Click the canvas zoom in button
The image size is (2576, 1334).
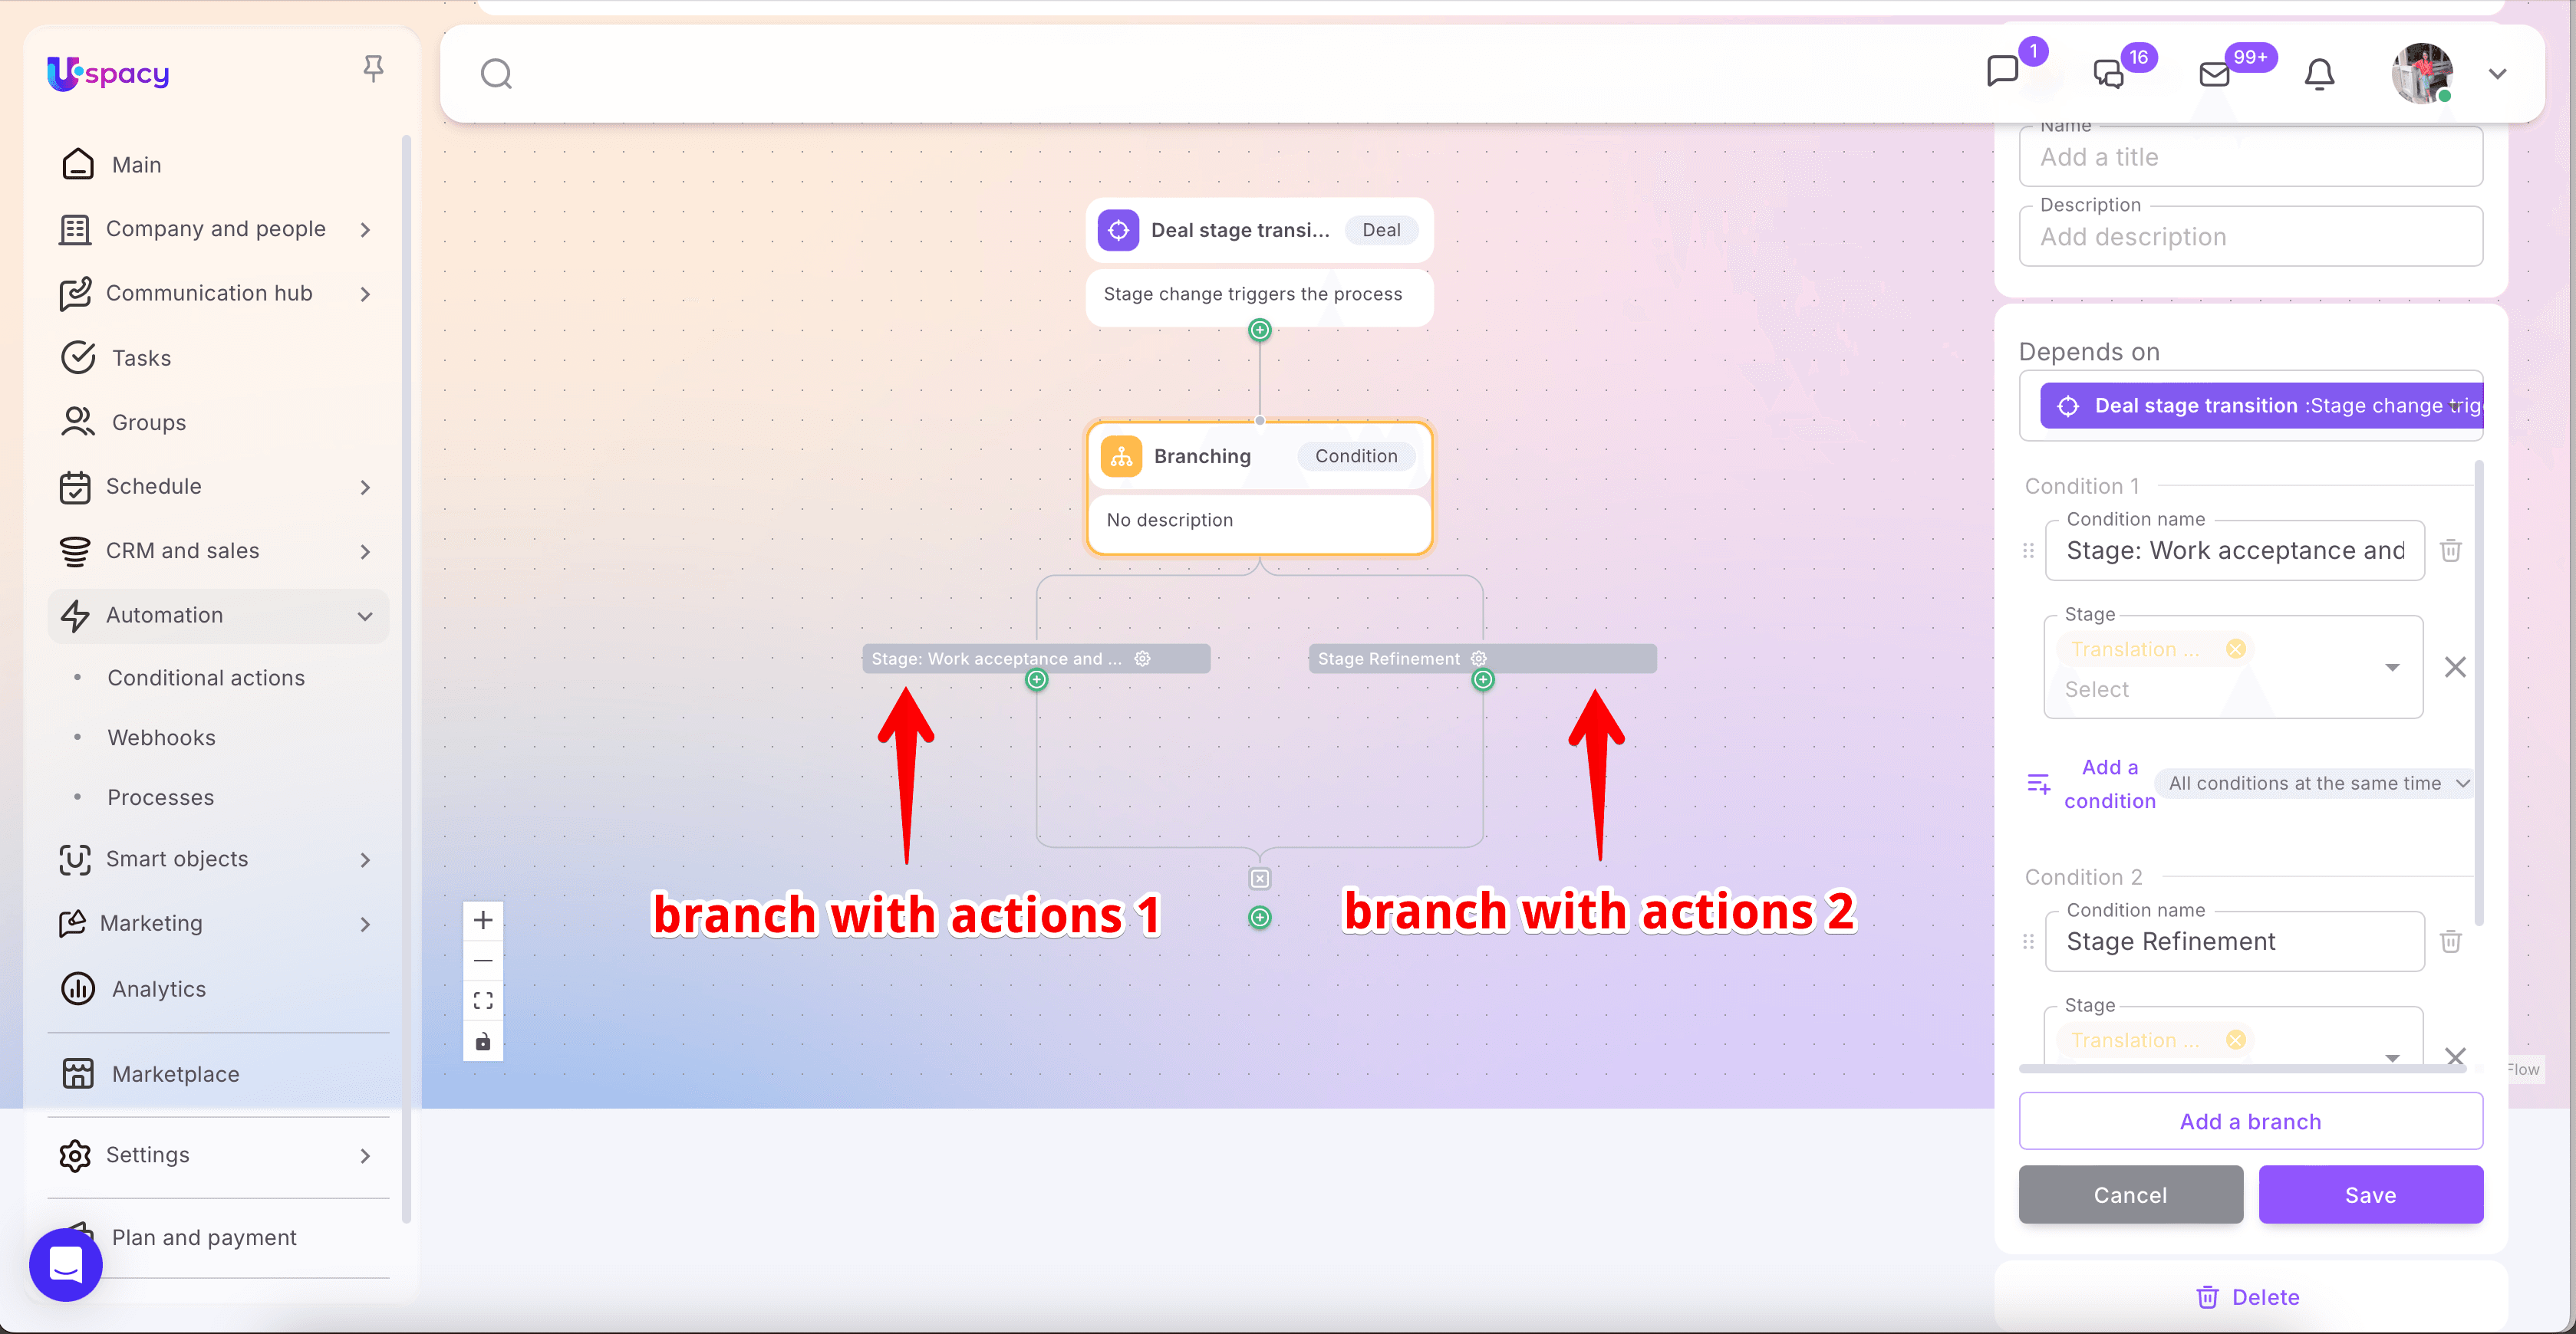[x=483, y=919]
